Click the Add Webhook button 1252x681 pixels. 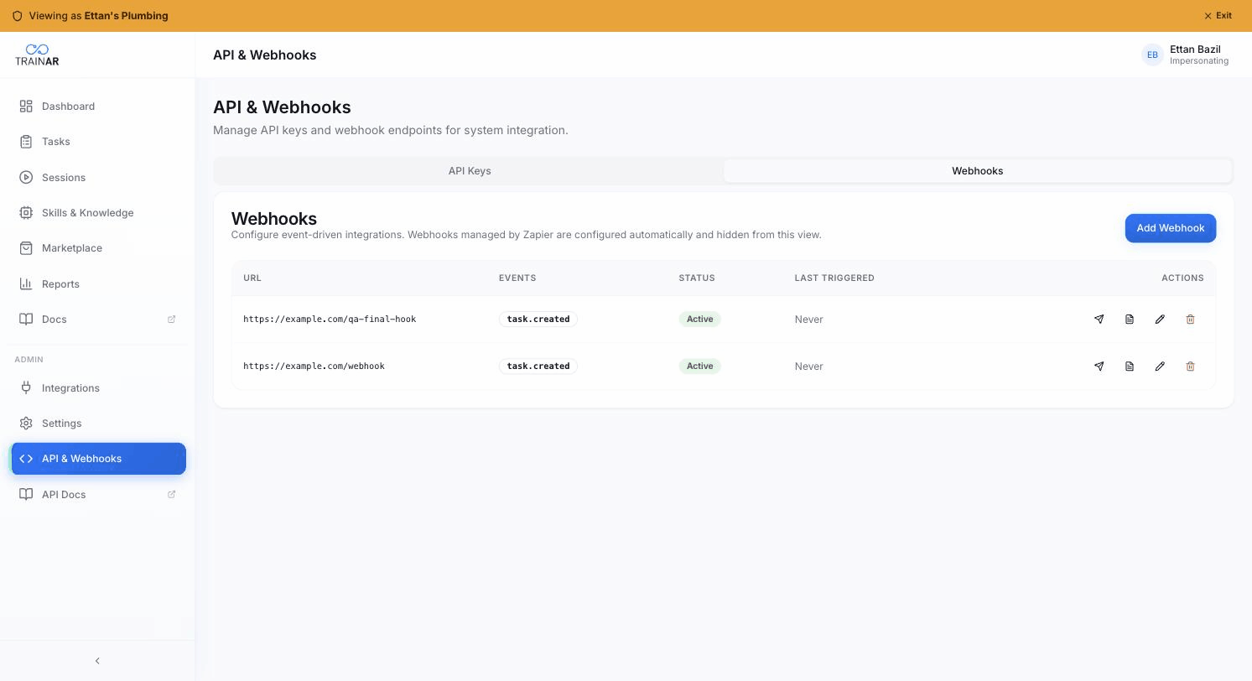[x=1171, y=228]
